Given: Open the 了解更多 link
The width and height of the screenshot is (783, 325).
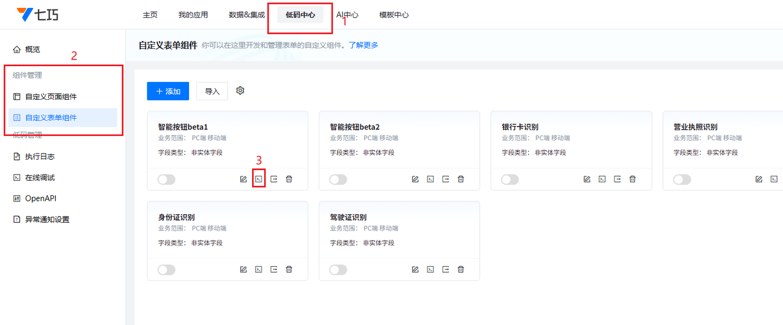Looking at the screenshot, I should [363, 45].
